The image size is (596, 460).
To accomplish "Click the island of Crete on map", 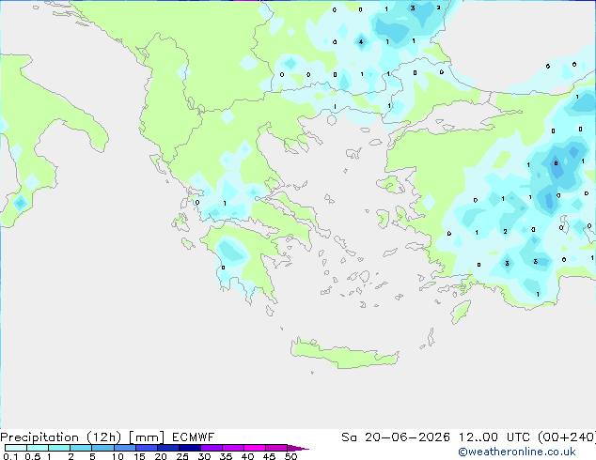I will [x=344, y=354].
